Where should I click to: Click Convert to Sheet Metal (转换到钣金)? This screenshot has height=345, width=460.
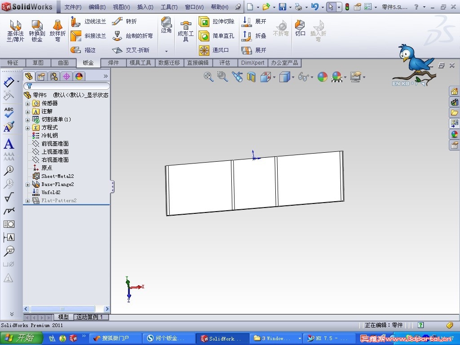tap(37, 31)
